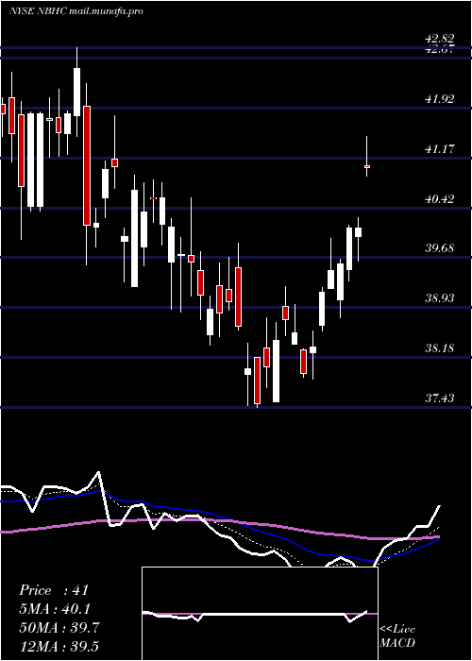Click the 5MA : 40.1 readout
The width and height of the screenshot is (472, 661).
click(55, 609)
